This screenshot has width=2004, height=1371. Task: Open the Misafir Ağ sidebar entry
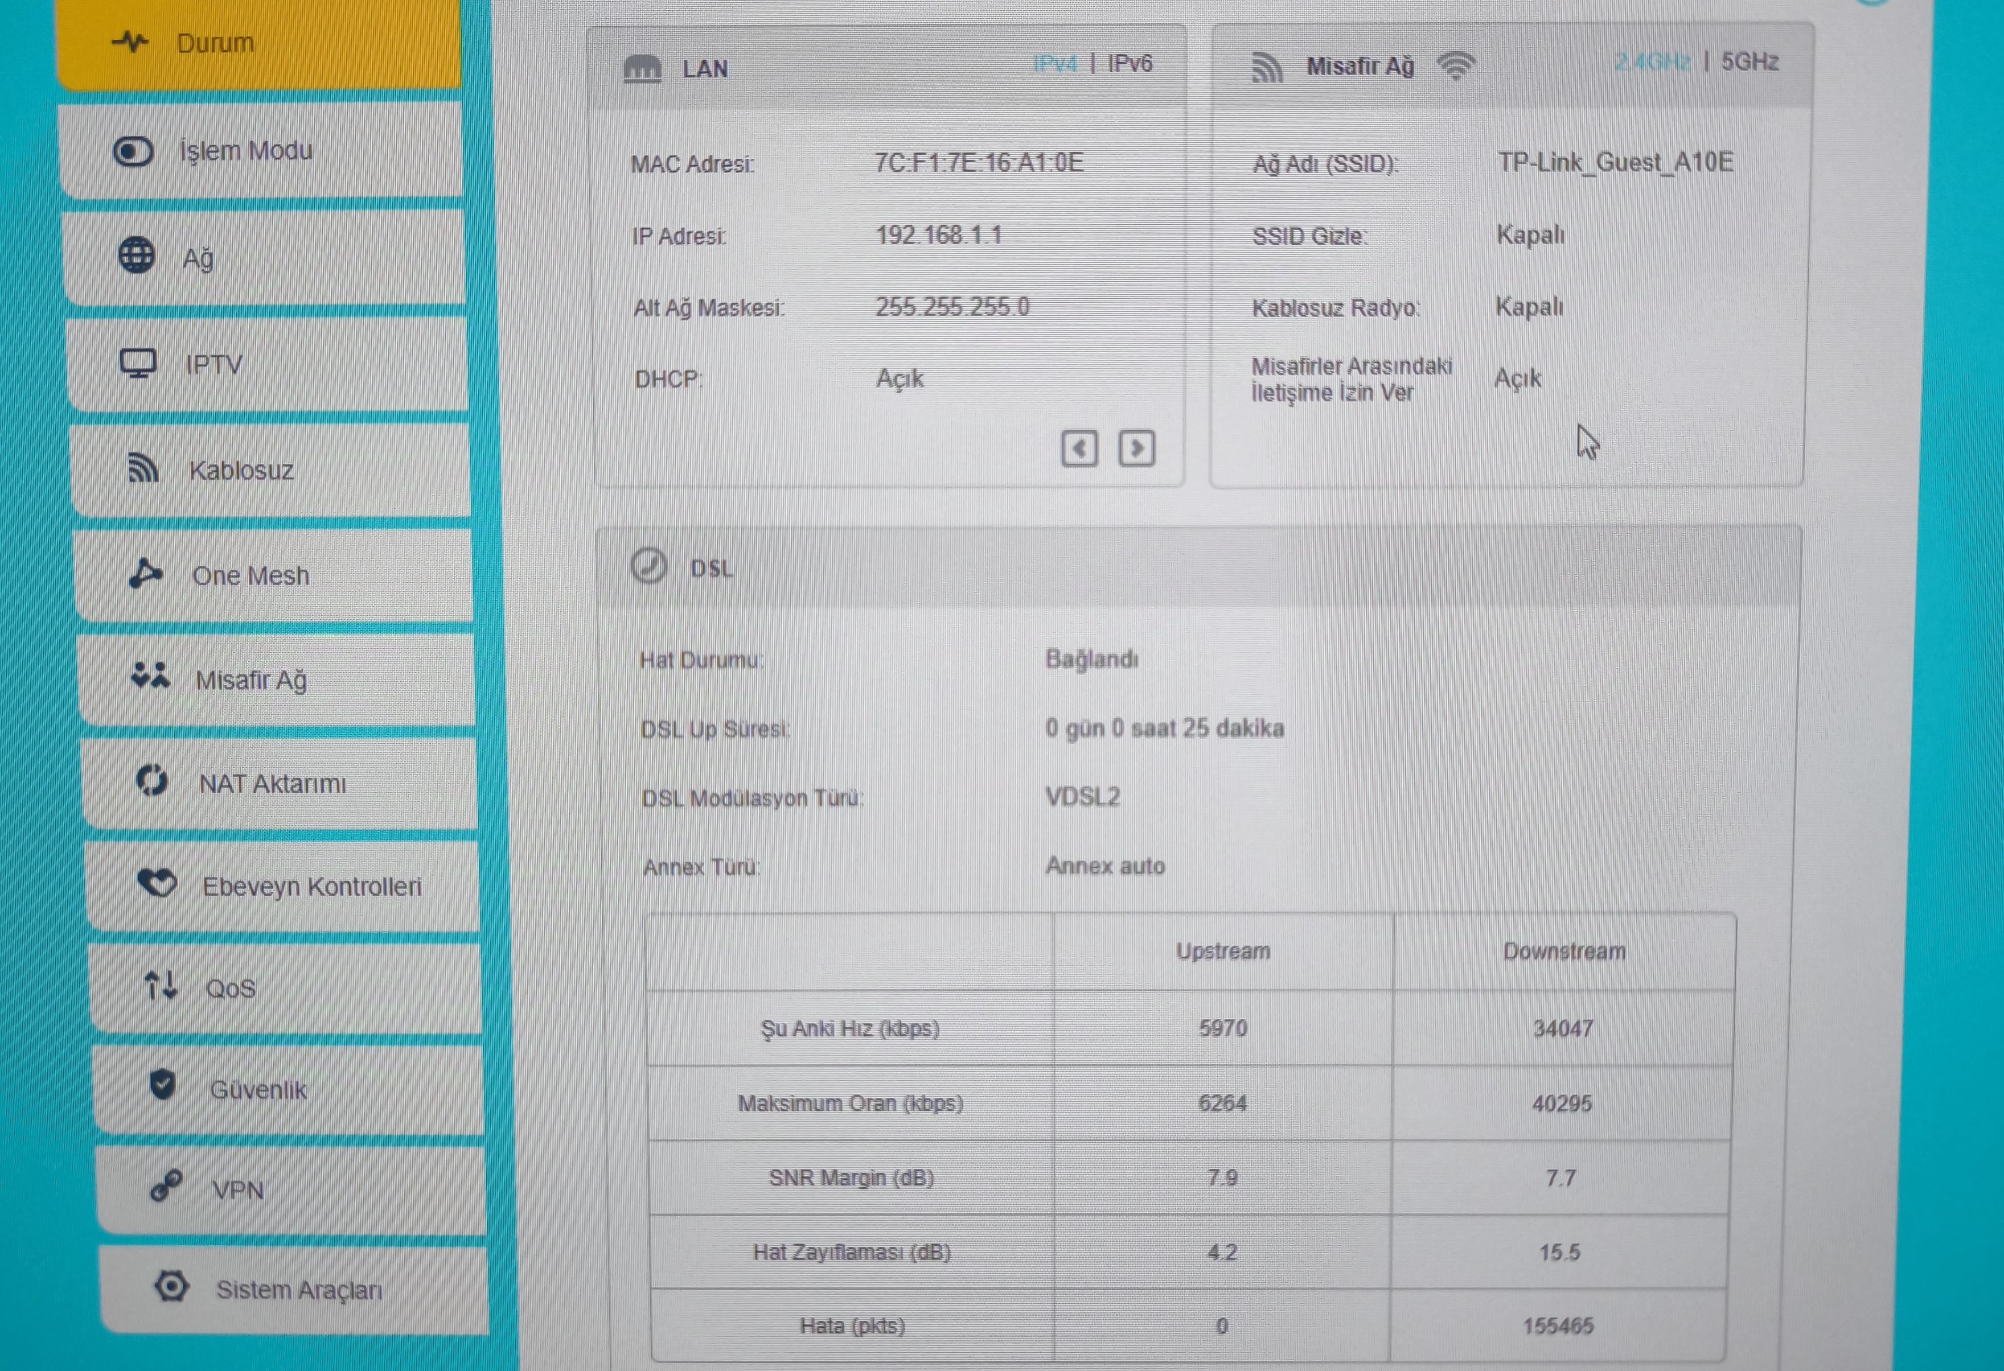tap(250, 680)
